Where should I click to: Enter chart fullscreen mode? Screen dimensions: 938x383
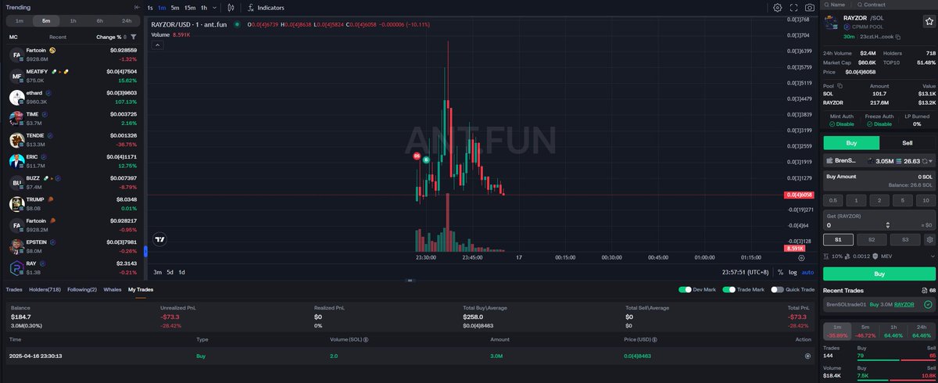(x=793, y=8)
